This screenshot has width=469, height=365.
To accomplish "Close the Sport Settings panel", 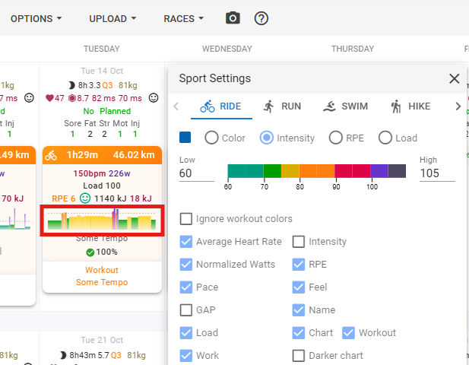I will click(454, 78).
